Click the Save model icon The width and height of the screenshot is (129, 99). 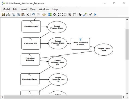(x=3, y=14)
